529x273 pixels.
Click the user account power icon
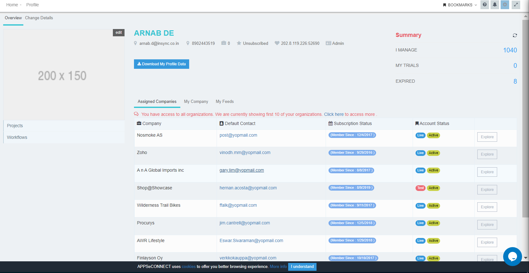pos(505,5)
